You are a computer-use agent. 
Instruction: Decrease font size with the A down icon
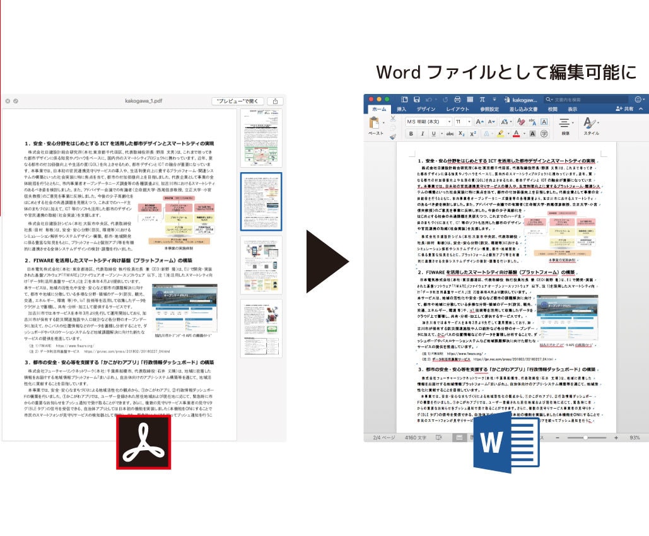(x=491, y=122)
